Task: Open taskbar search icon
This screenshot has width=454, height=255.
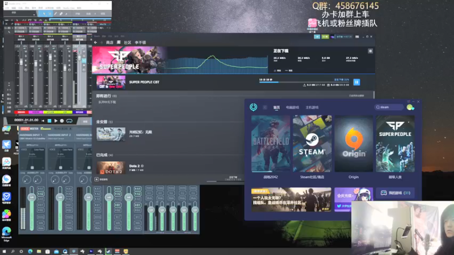Action: [12, 252]
